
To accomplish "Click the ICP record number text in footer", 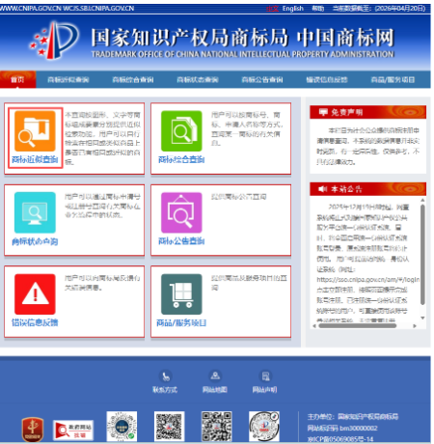I will pos(340,439).
